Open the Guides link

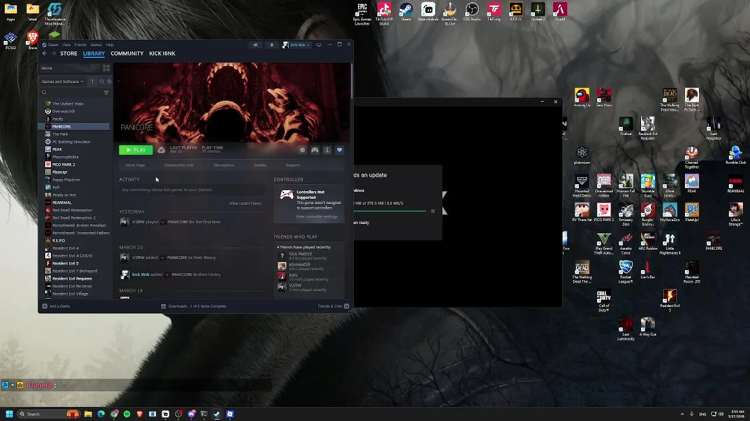(x=260, y=165)
